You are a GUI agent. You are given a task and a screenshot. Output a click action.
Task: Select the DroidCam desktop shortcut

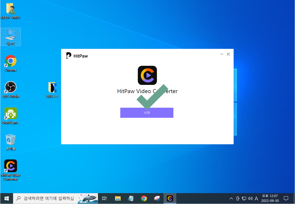pos(11,116)
